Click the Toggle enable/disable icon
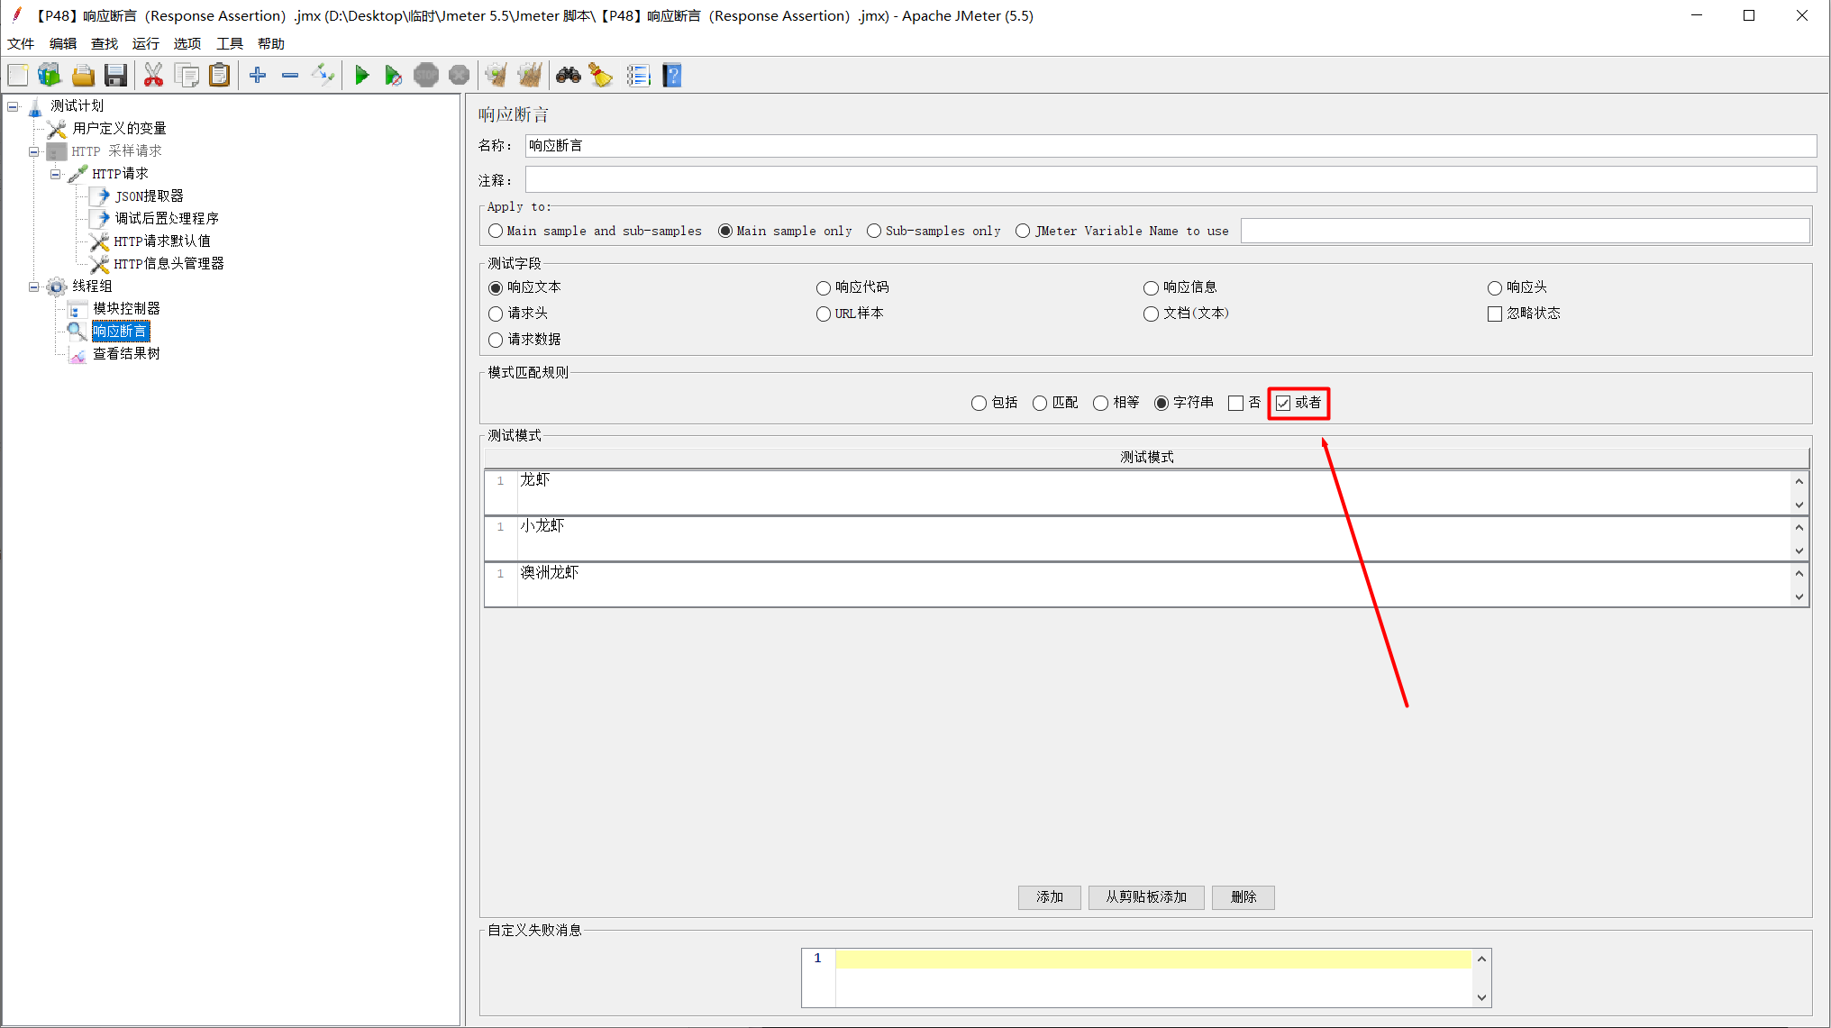The width and height of the screenshot is (1831, 1028). (323, 76)
